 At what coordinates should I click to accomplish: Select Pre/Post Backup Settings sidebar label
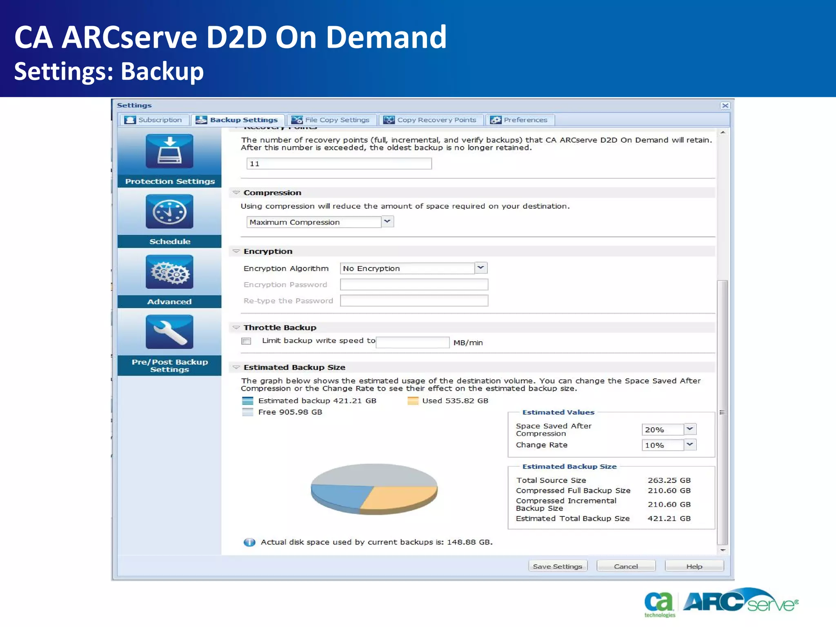click(x=170, y=365)
